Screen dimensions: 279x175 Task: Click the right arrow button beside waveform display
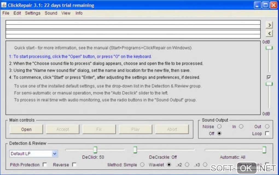click(269, 25)
